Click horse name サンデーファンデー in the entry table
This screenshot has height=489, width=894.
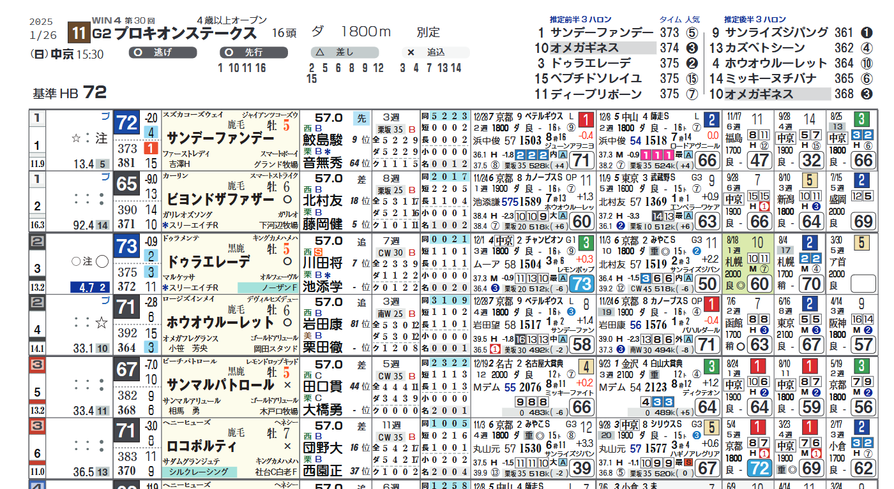tap(220, 138)
